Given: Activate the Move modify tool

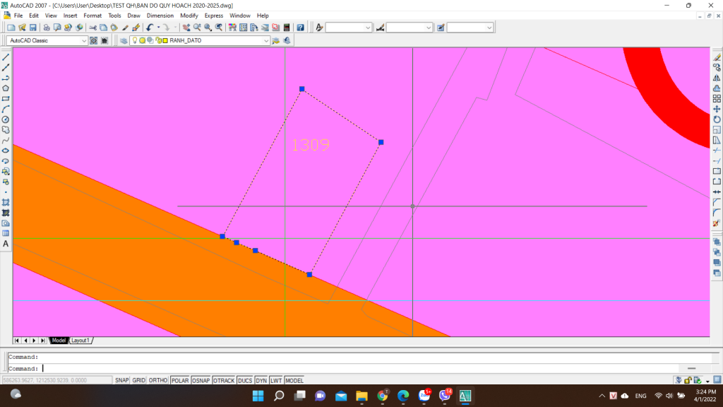Looking at the screenshot, I should pos(717,110).
